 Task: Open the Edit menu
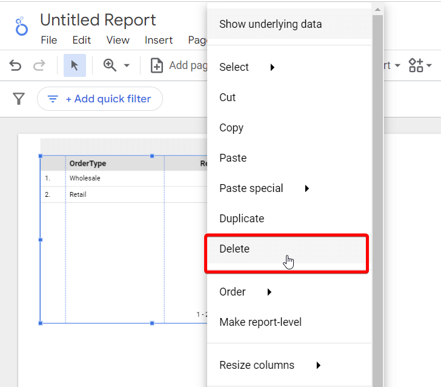tap(82, 40)
